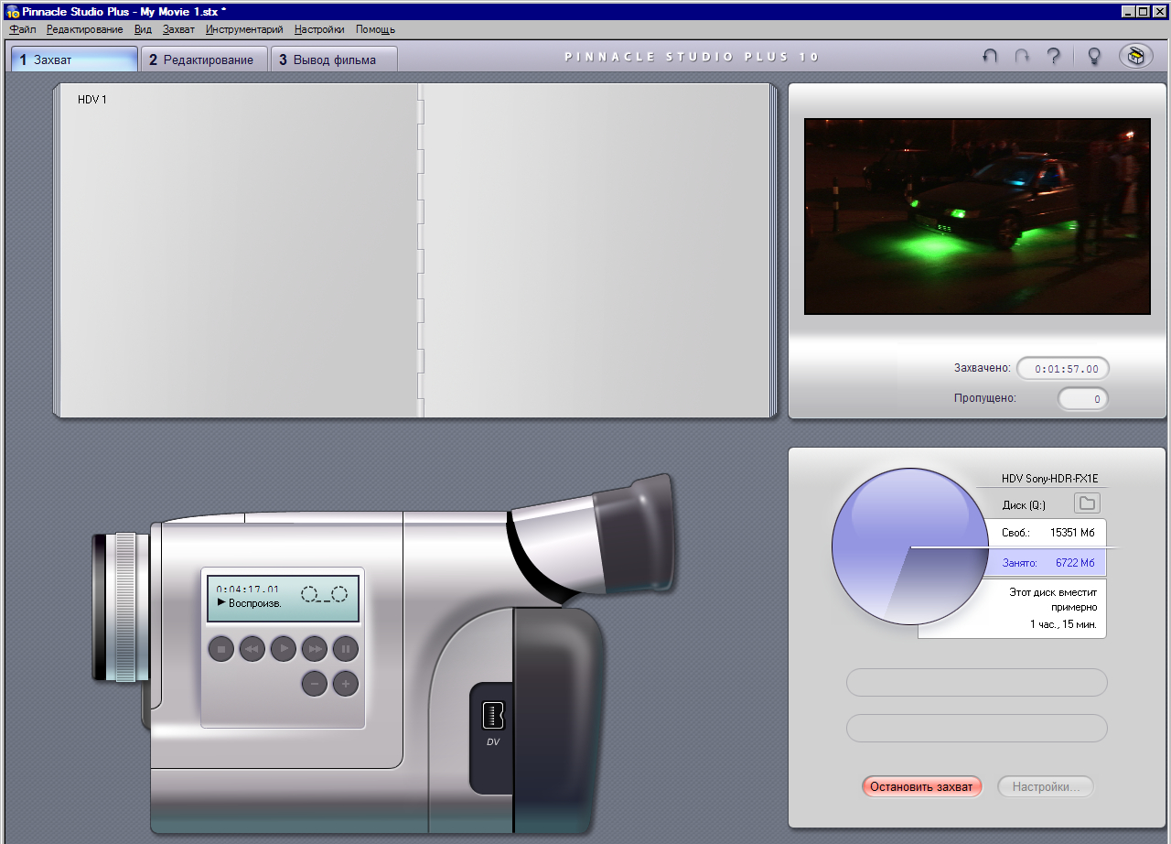Stop the camcorder tape playback
The width and height of the screenshot is (1171, 844).
(x=221, y=649)
